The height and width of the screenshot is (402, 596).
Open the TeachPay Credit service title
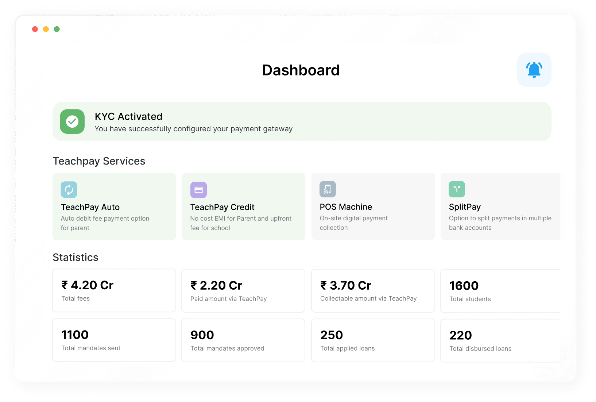click(x=222, y=207)
